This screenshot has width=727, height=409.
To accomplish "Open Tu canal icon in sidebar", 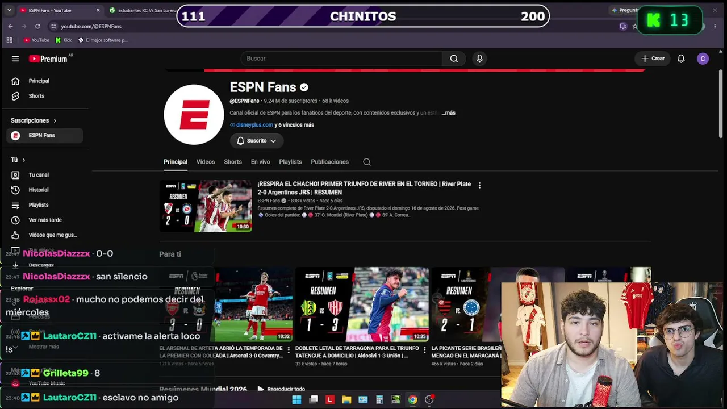I will [15, 175].
